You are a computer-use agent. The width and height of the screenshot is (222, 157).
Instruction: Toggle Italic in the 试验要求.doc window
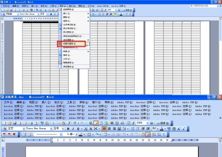point(73,129)
